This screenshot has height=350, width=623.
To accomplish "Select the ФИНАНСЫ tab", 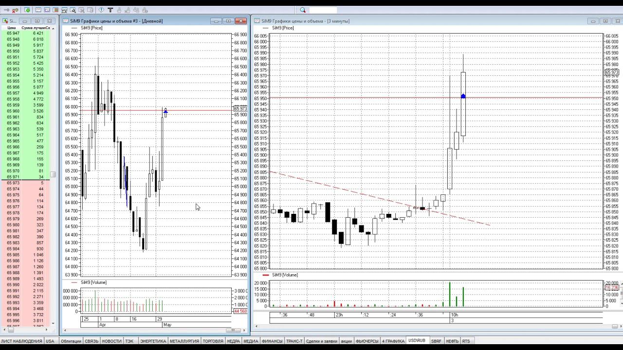I will coord(272,341).
